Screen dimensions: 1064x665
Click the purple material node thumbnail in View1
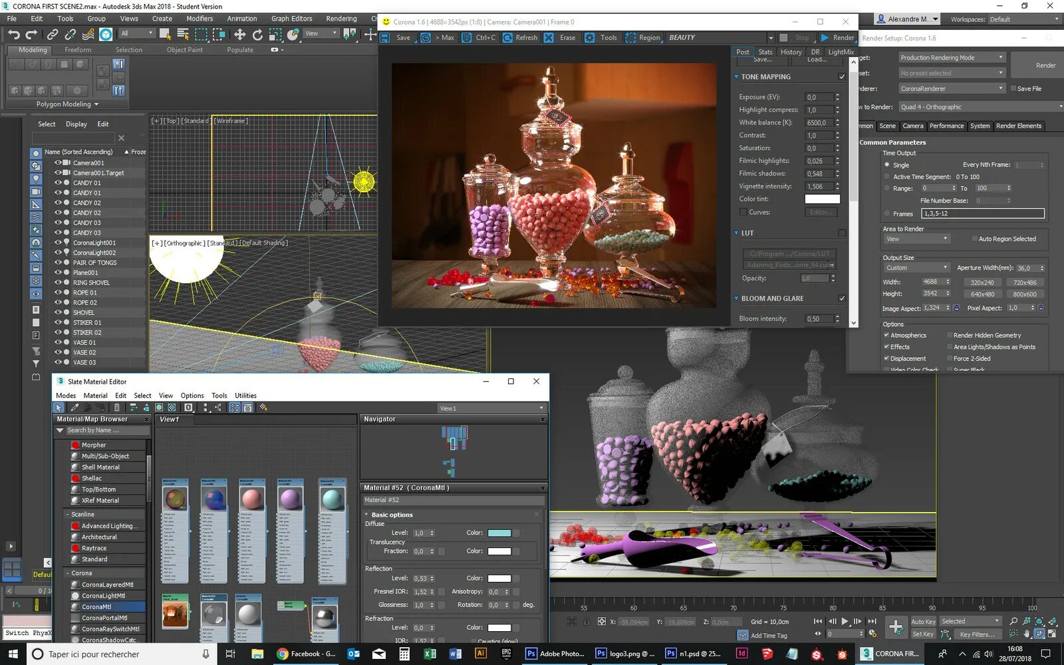point(291,498)
